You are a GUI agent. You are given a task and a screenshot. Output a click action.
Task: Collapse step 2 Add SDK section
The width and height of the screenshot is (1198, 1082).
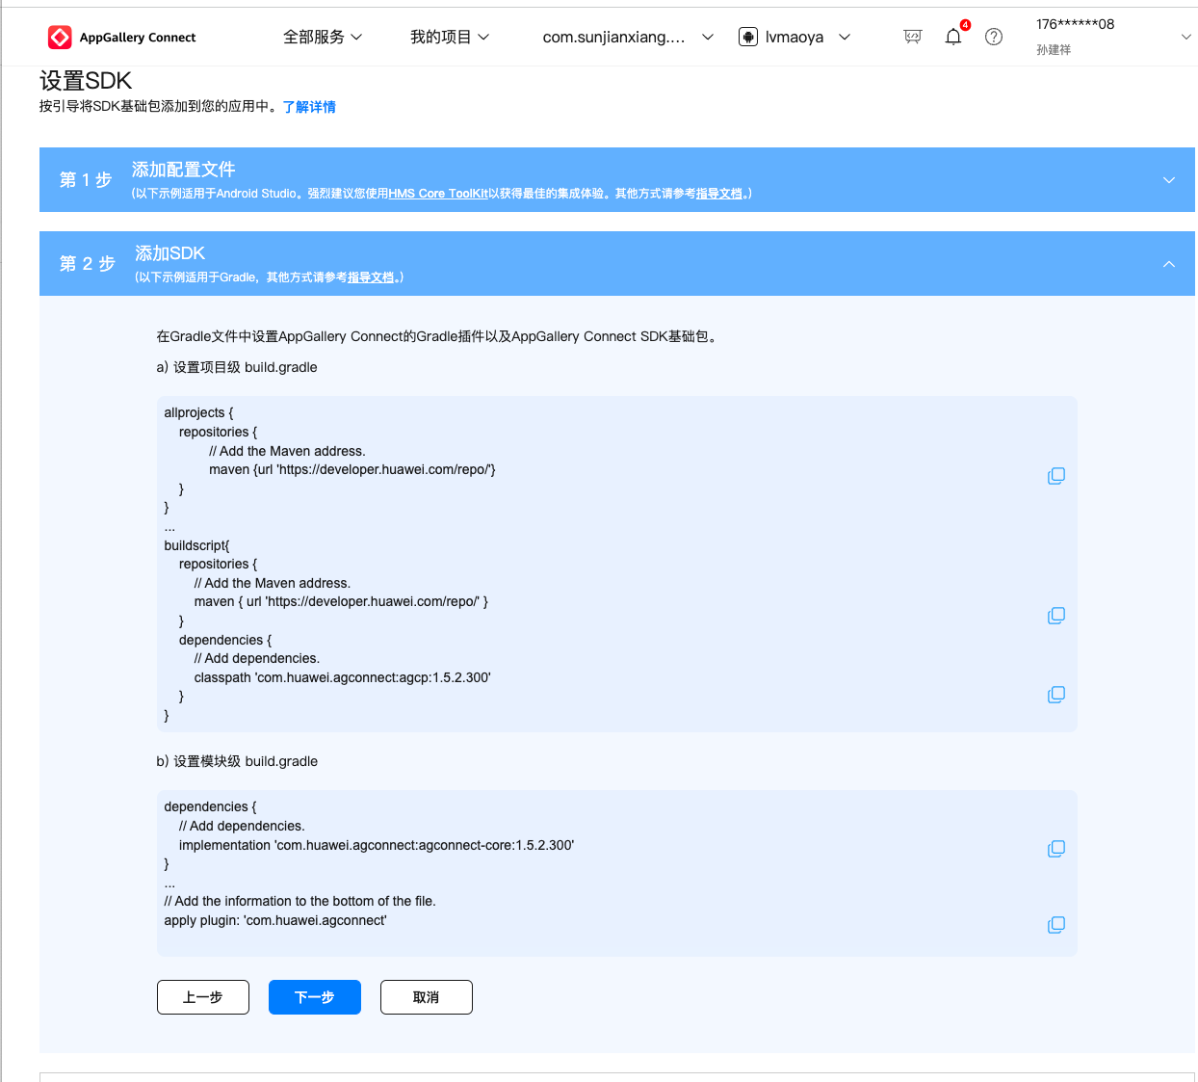pyautogui.click(x=1168, y=264)
